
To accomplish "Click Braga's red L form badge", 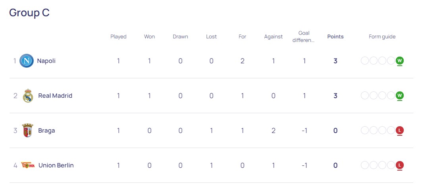I will 400,130.
